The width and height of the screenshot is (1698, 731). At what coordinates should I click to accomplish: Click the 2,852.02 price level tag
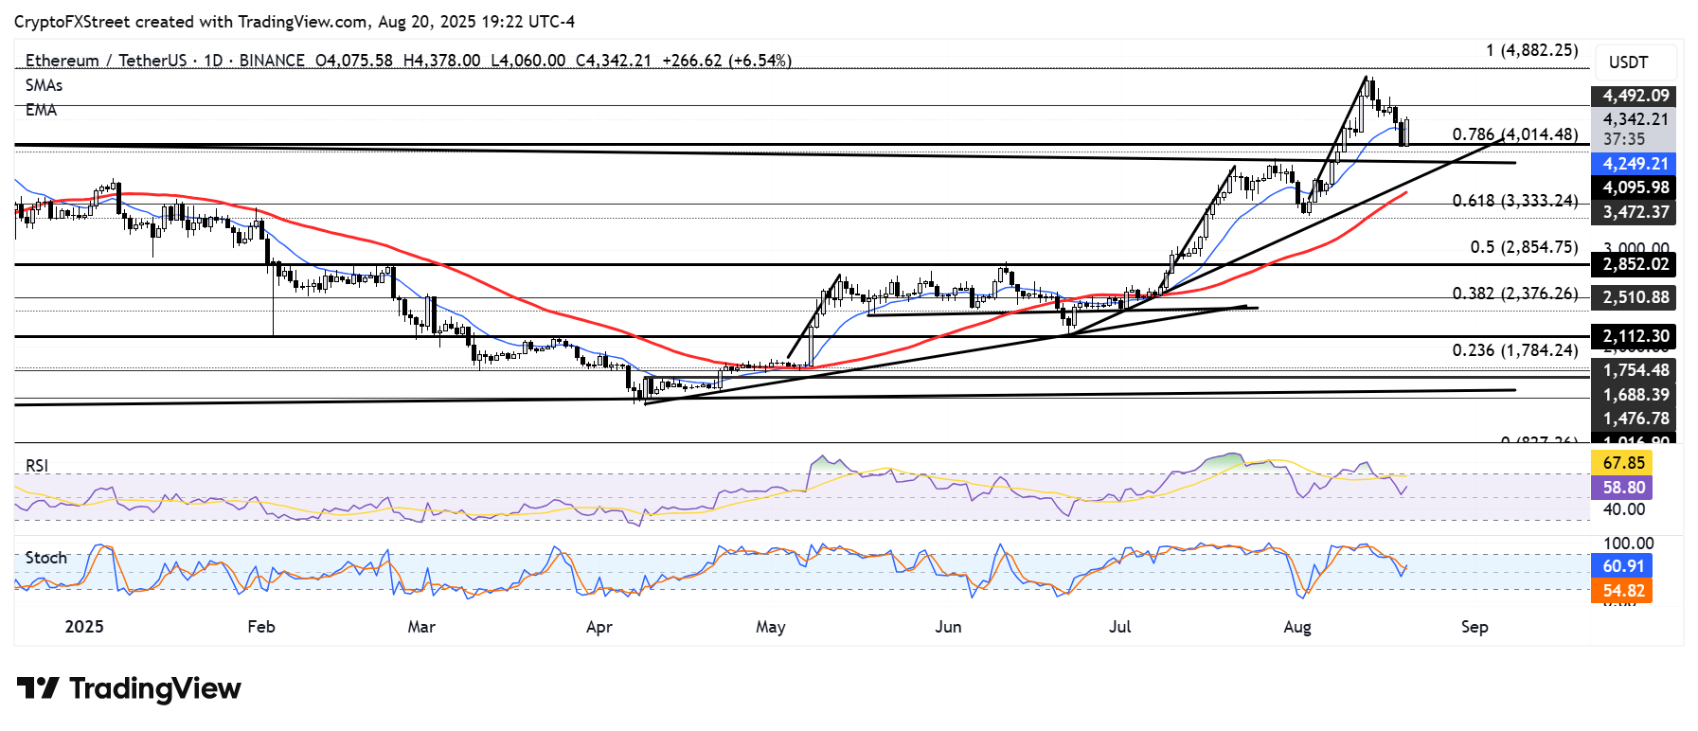coord(1635,264)
